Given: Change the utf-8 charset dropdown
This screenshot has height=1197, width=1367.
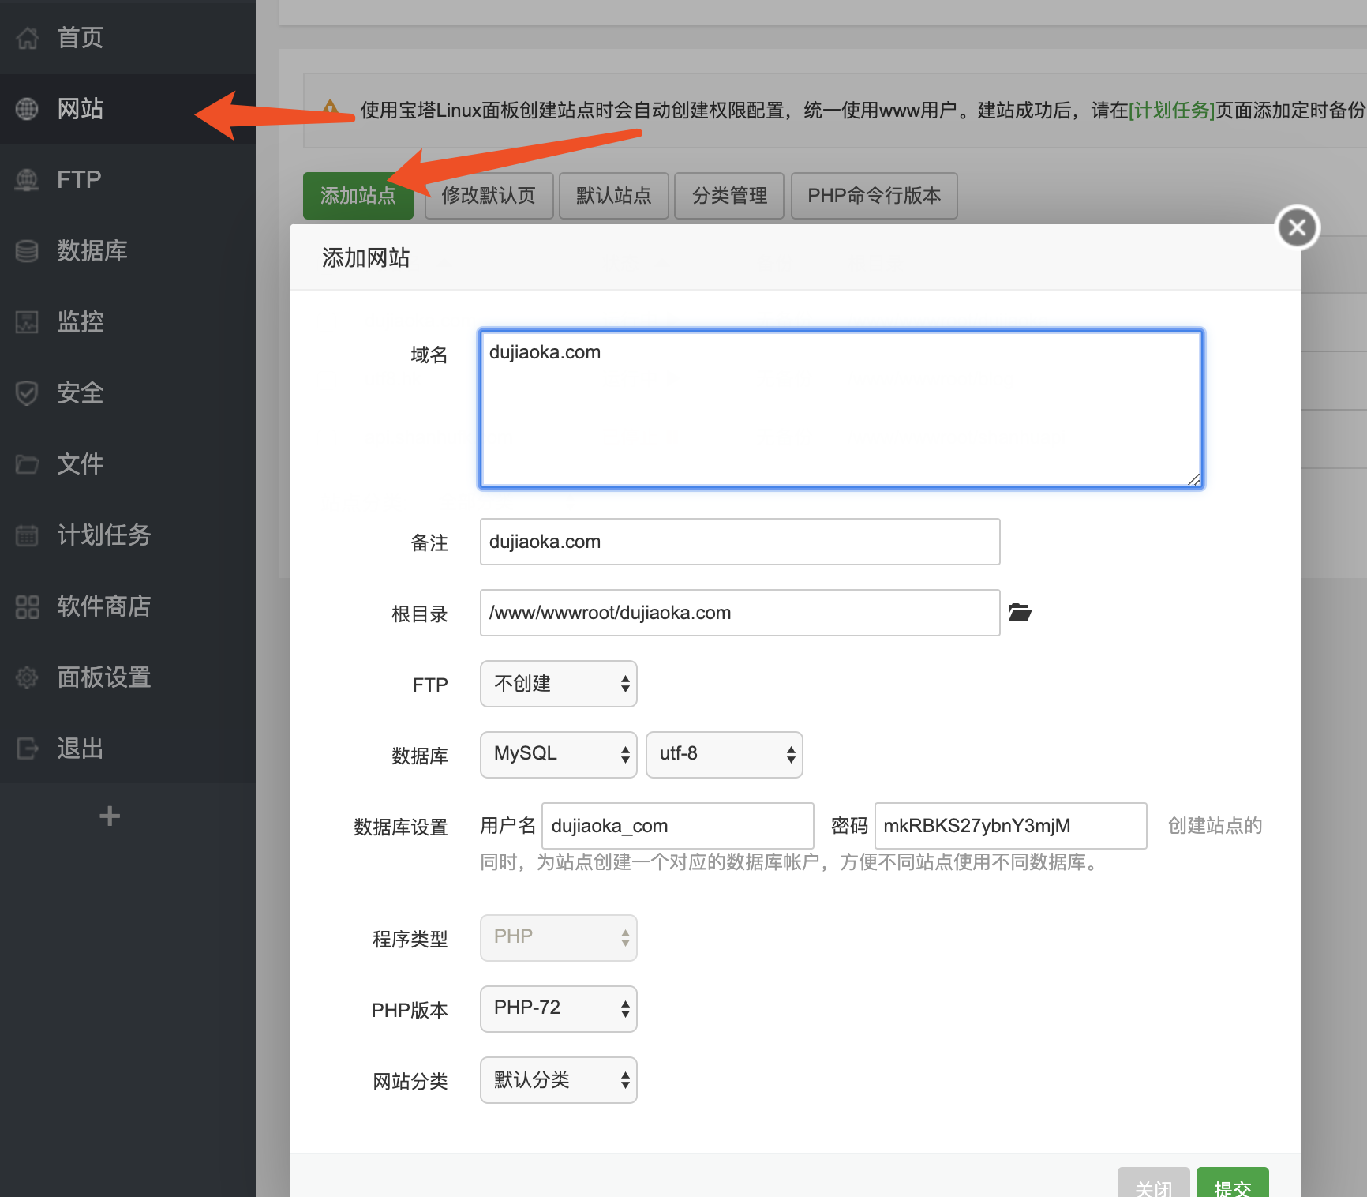Looking at the screenshot, I should [724, 754].
